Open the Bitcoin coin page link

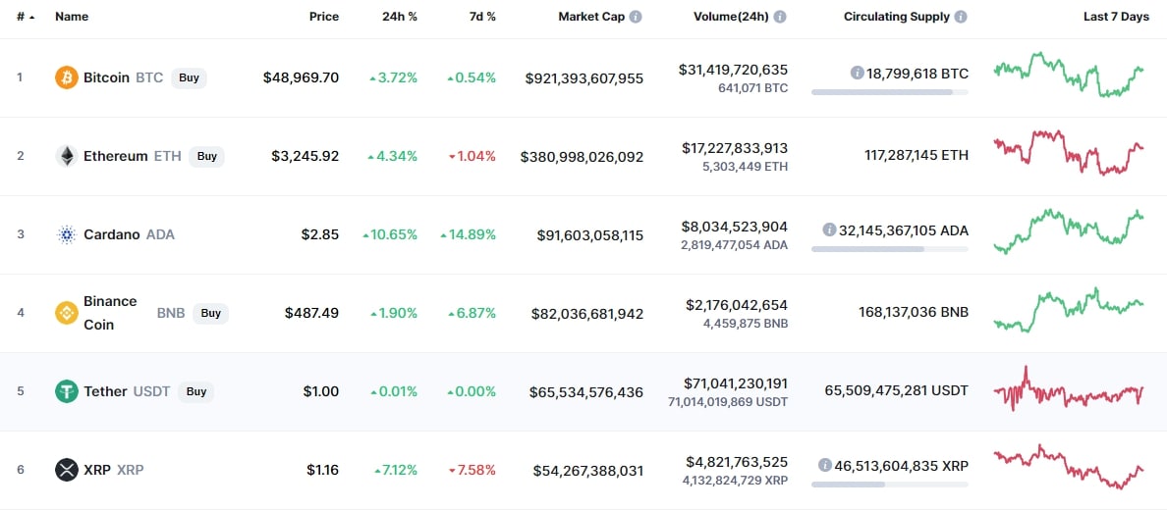point(106,77)
